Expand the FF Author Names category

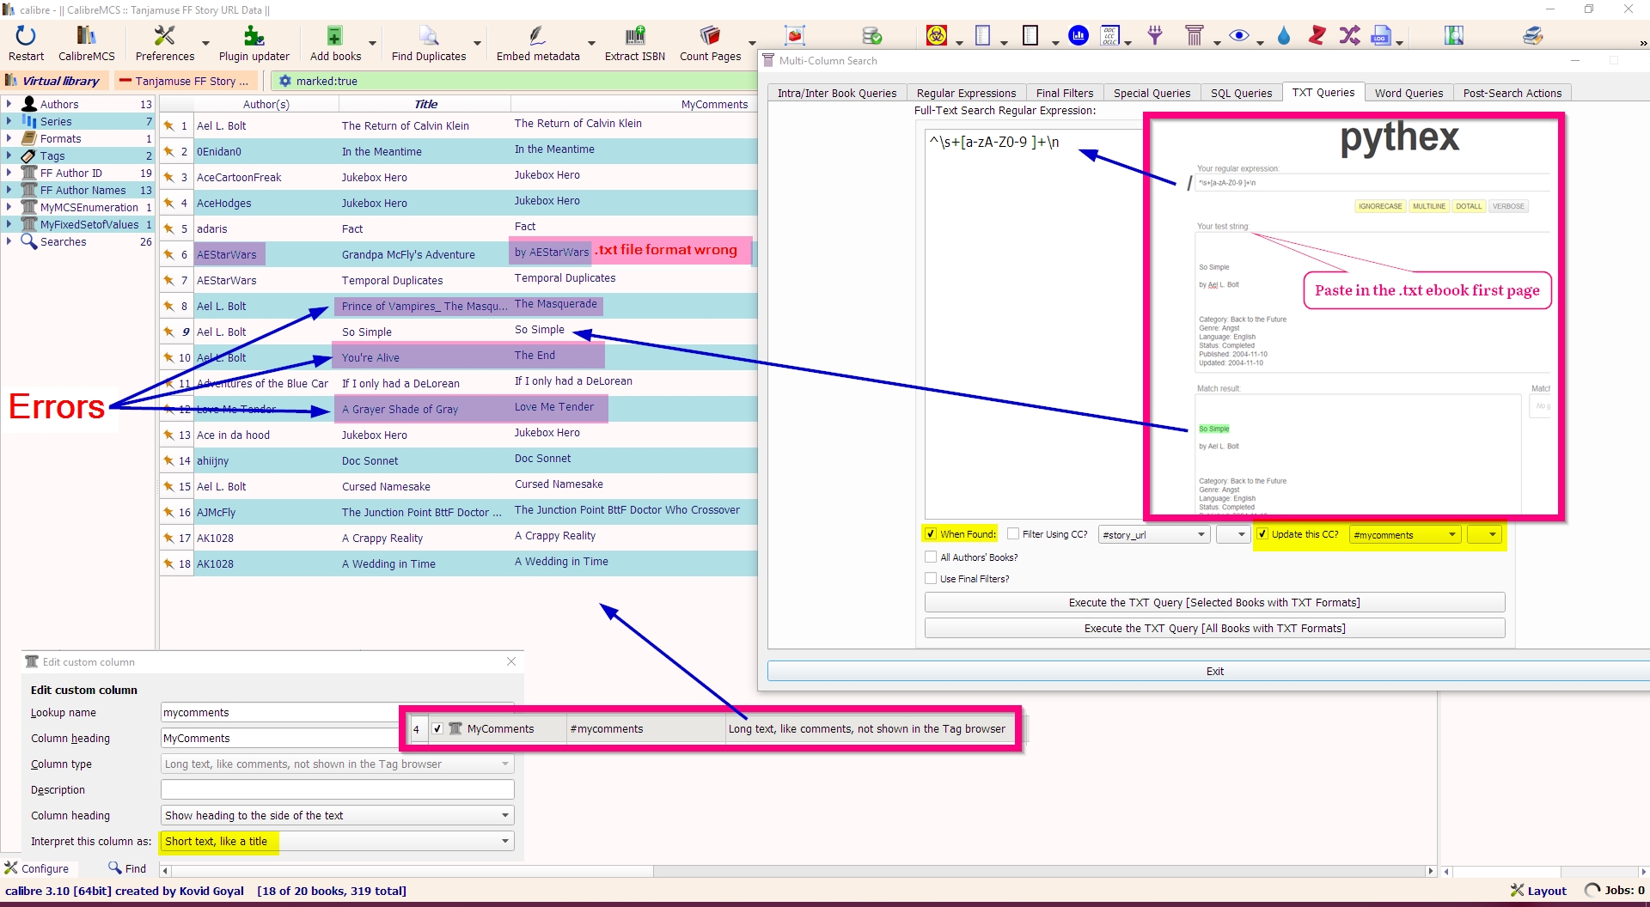(9, 190)
